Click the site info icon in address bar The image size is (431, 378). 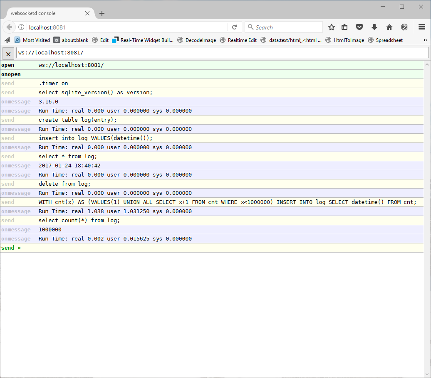(21, 27)
